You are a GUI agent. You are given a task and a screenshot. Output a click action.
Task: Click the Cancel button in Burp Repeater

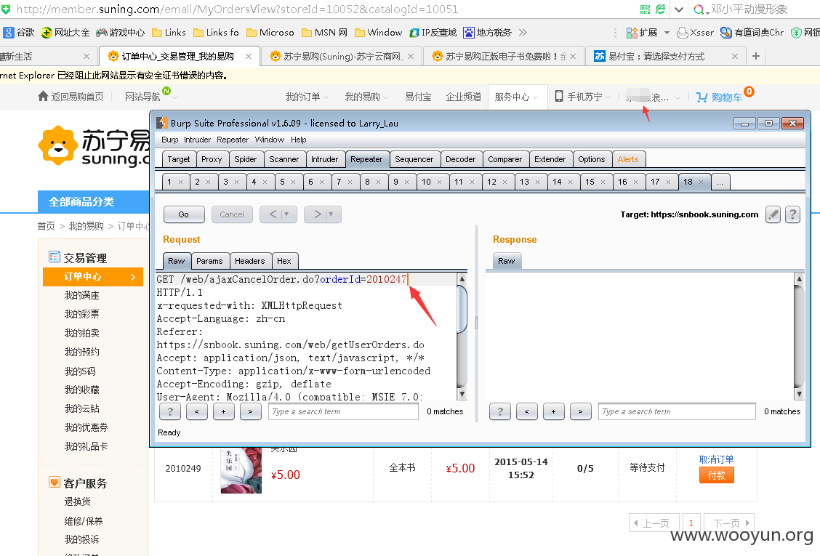(232, 214)
